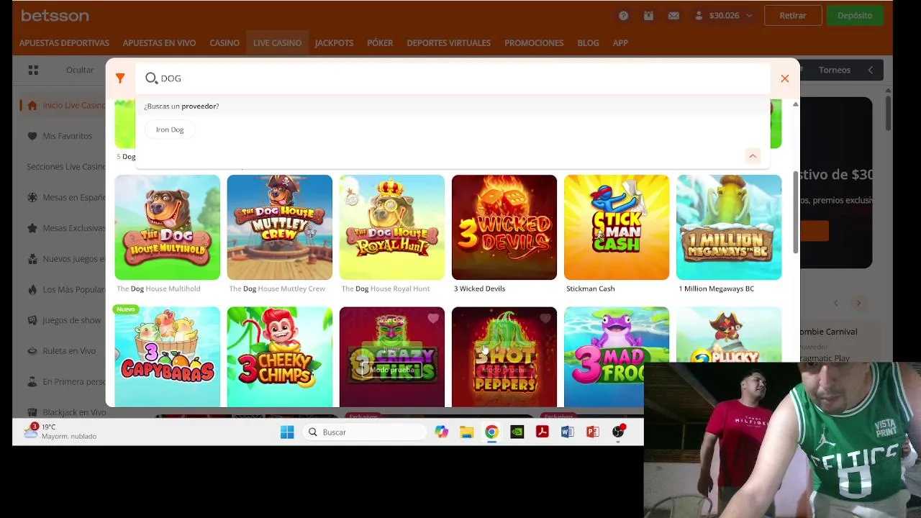Select the Live Casino tab
The height and width of the screenshot is (518, 921).
click(x=277, y=43)
